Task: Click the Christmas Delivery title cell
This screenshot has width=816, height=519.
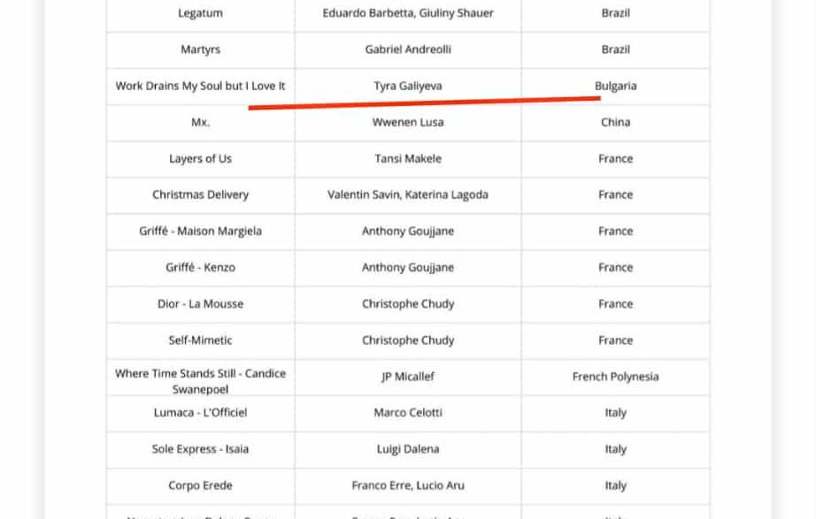Action: point(200,195)
